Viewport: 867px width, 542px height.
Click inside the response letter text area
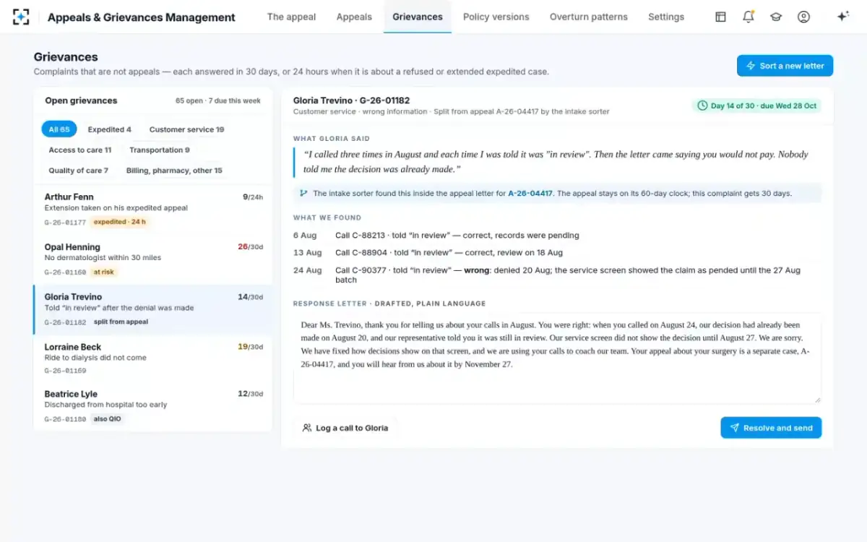[x=557, y=358]
